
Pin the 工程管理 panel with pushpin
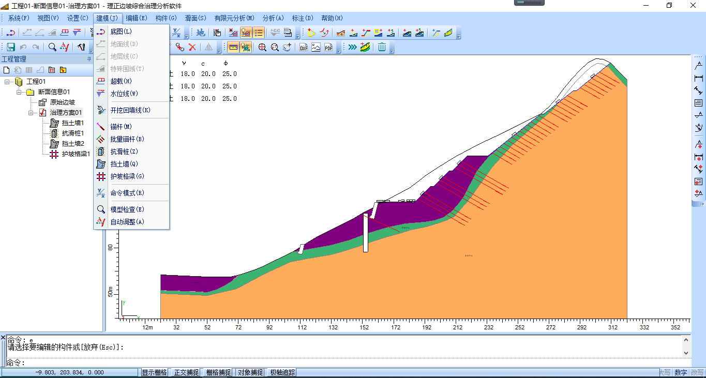[x=88, y=59]
